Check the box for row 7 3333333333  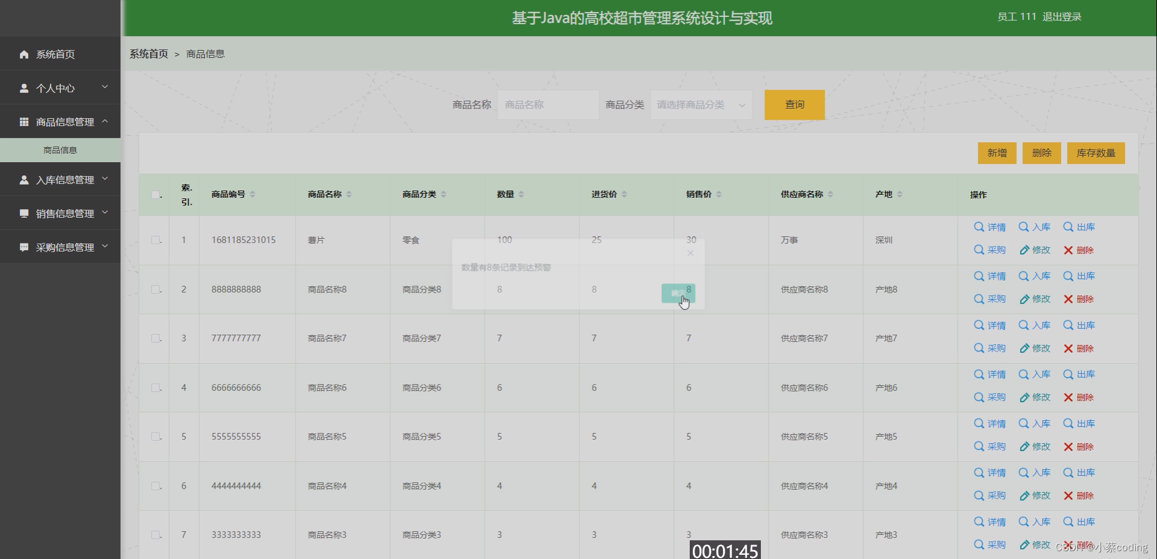[156, 535]
